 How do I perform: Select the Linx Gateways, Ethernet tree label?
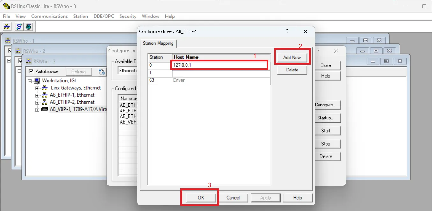click(76, 88)
